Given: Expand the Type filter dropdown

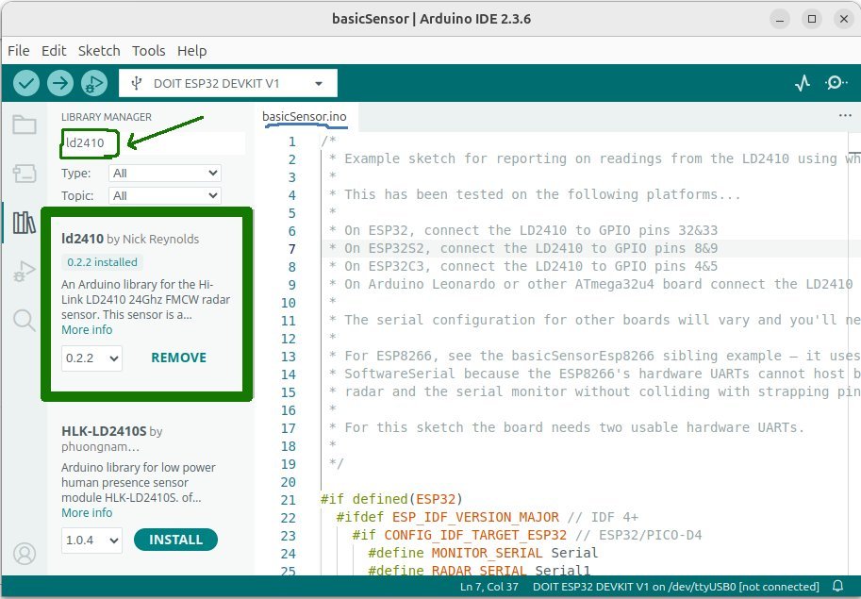Looking at the screenshot, I should point(165,174).
